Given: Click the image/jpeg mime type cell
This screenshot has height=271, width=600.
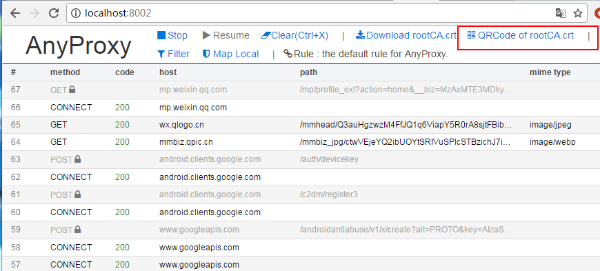Looking at the screenshot, I should tap(550, 125).
